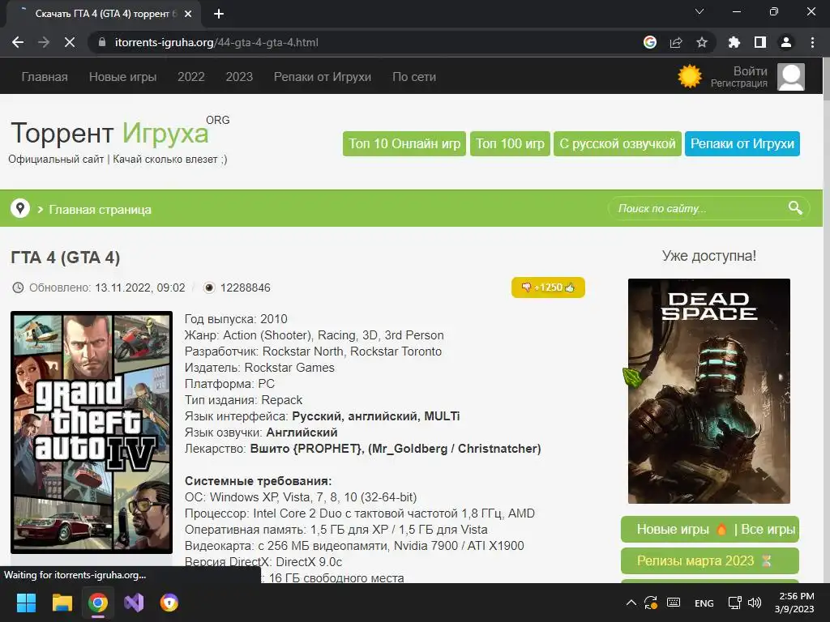Click the ГТА 4 (GTA 4) heading
The height and width of the screenshot is (622, 830).
[x=65, y=258]
